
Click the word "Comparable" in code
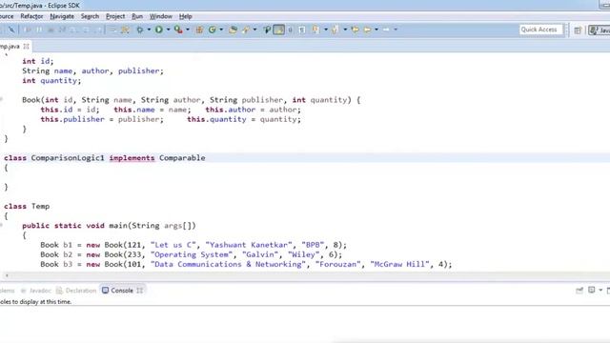[182, 158]
